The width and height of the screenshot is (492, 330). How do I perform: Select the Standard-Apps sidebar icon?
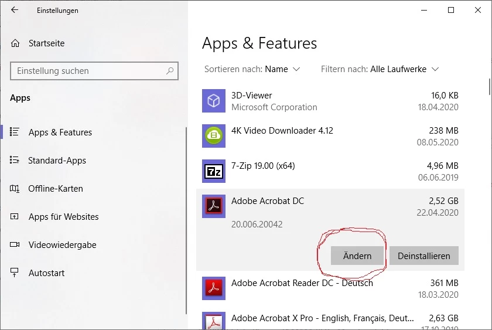(15, 160)
